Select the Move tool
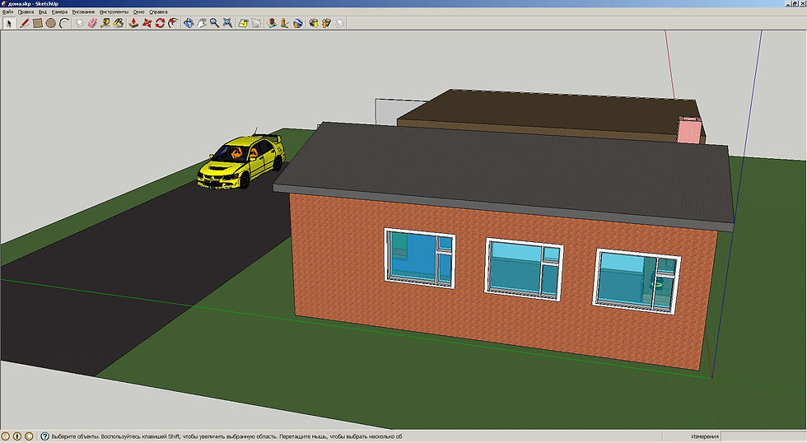 point(147,23)
